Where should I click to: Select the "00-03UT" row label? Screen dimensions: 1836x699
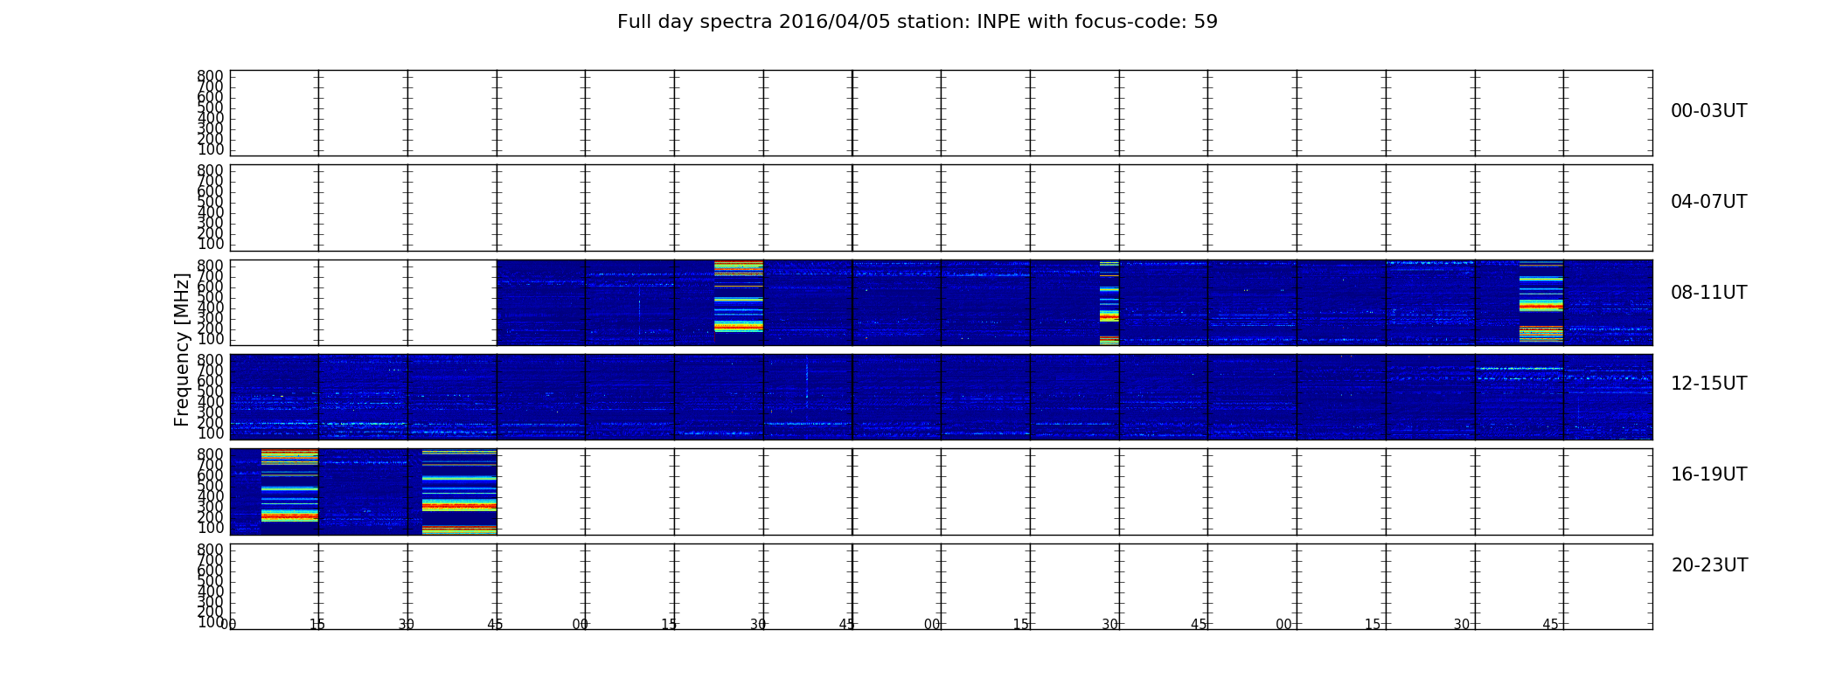(1709, 111)
